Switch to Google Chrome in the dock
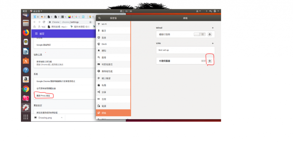This screenshot has width=293, height=144. 26,89
